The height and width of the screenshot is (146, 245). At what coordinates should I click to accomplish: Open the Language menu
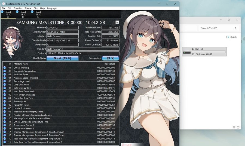point(52,8)
